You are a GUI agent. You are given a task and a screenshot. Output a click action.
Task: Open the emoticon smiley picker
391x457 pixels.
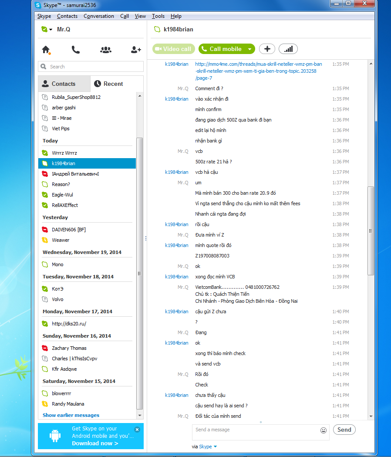pos(324,430)
